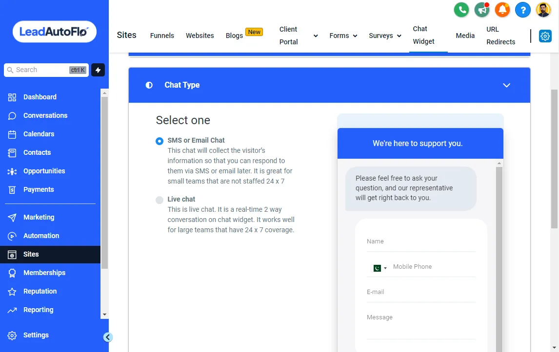Click the Settings gear icon in sidebar
The height and width of the screenshot is (352, 559).
12,335
